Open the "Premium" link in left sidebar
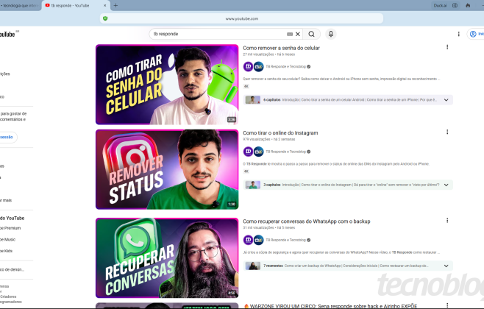 (x=10, y=228)
